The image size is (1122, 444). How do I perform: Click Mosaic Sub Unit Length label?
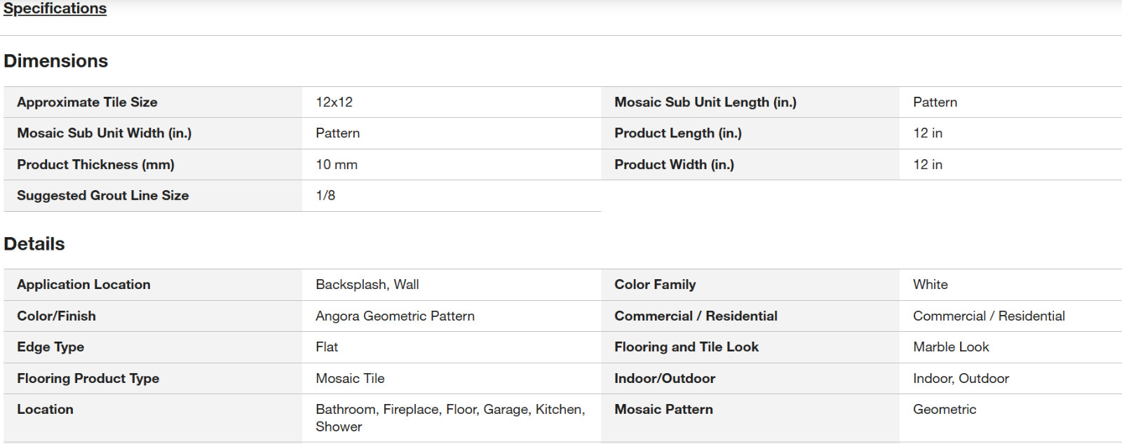click(x=705, y=102)
